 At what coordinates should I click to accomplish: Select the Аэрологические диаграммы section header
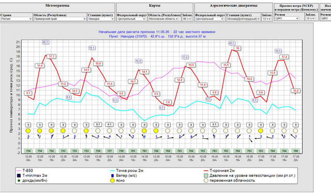[x=233, y=6]
